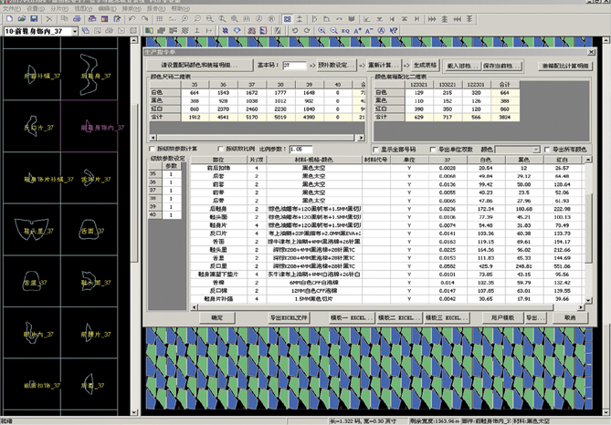Click the material table scroll down arrow
Image resolution: width=611 pixels, height=425 pixels.
point(588,300)
